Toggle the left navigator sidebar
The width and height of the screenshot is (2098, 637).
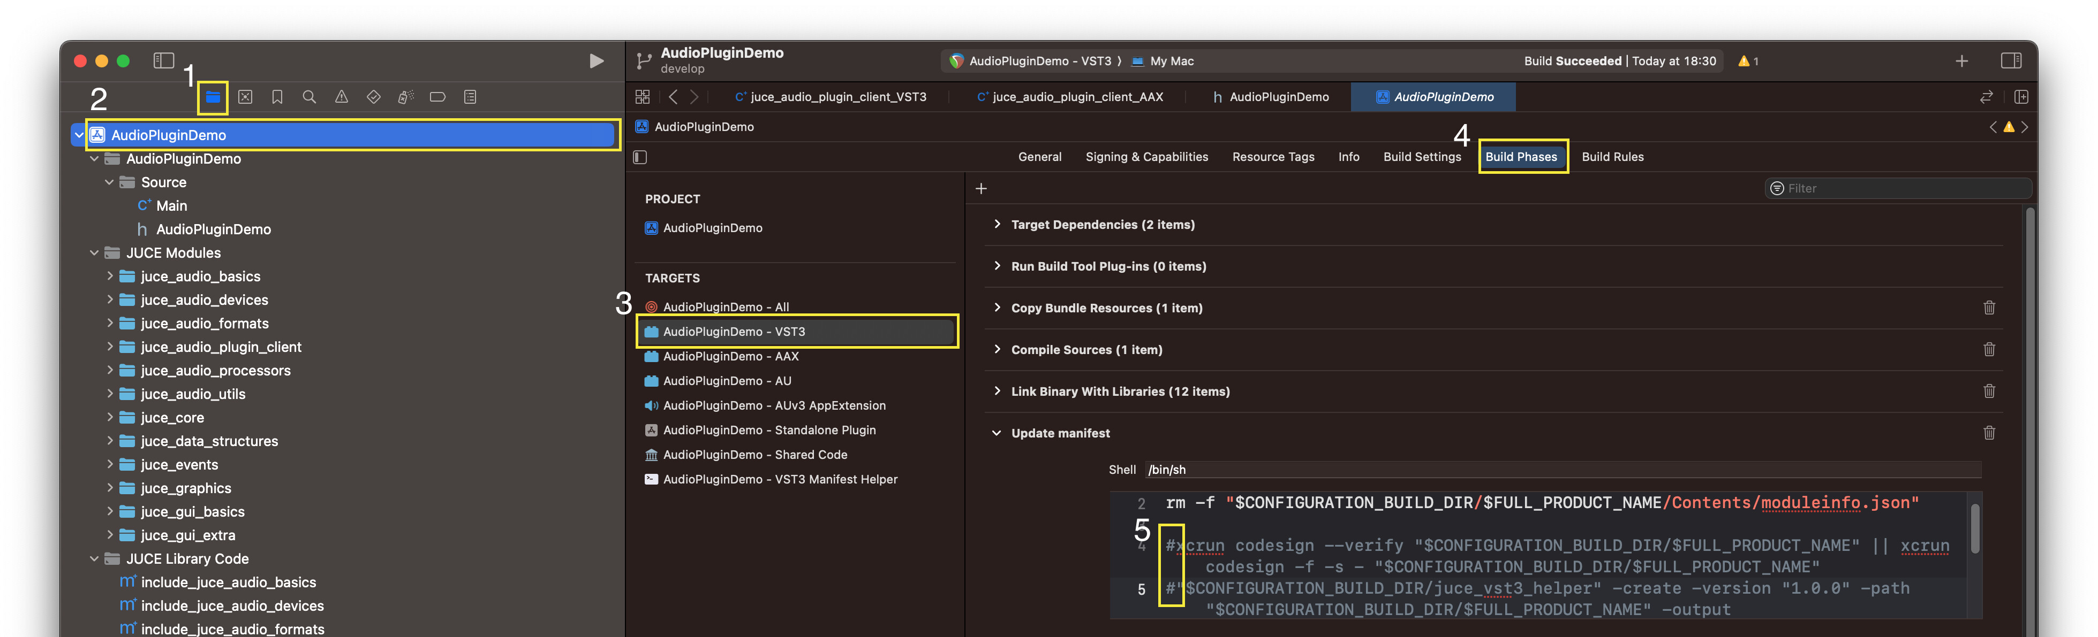tap(164, 61)
